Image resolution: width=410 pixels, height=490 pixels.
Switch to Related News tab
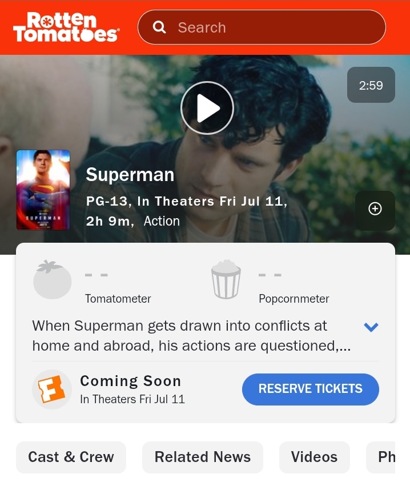point(203,457)
